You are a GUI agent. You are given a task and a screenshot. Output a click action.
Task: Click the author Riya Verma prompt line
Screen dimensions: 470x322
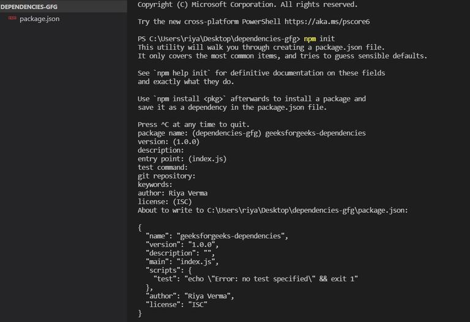[x=173, y=193]
